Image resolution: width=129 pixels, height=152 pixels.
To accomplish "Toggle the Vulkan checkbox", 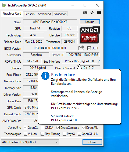I will [x=25, y=134].
